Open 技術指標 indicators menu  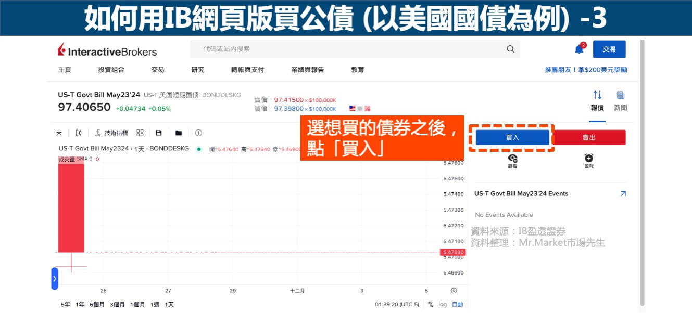[x=111, y=133]
